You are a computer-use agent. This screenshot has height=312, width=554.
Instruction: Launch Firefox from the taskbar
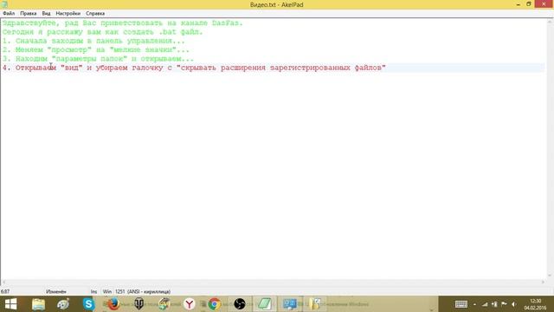pos(113,304)
